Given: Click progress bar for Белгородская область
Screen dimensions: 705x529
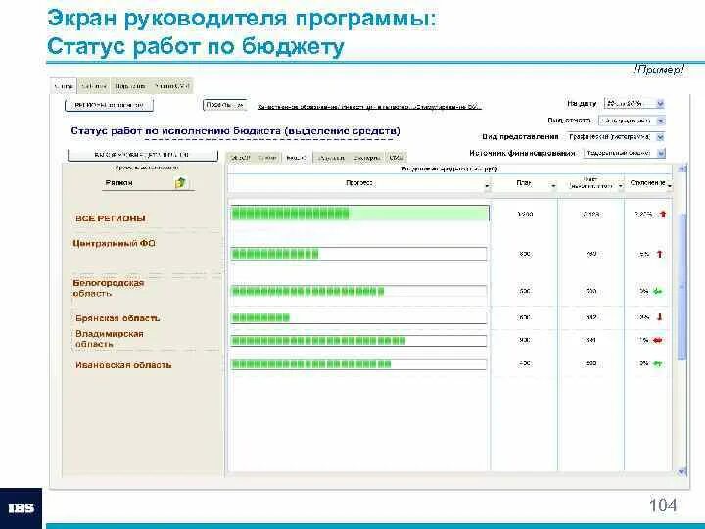Looking at the screenshot, I should [x=358, y=292].
